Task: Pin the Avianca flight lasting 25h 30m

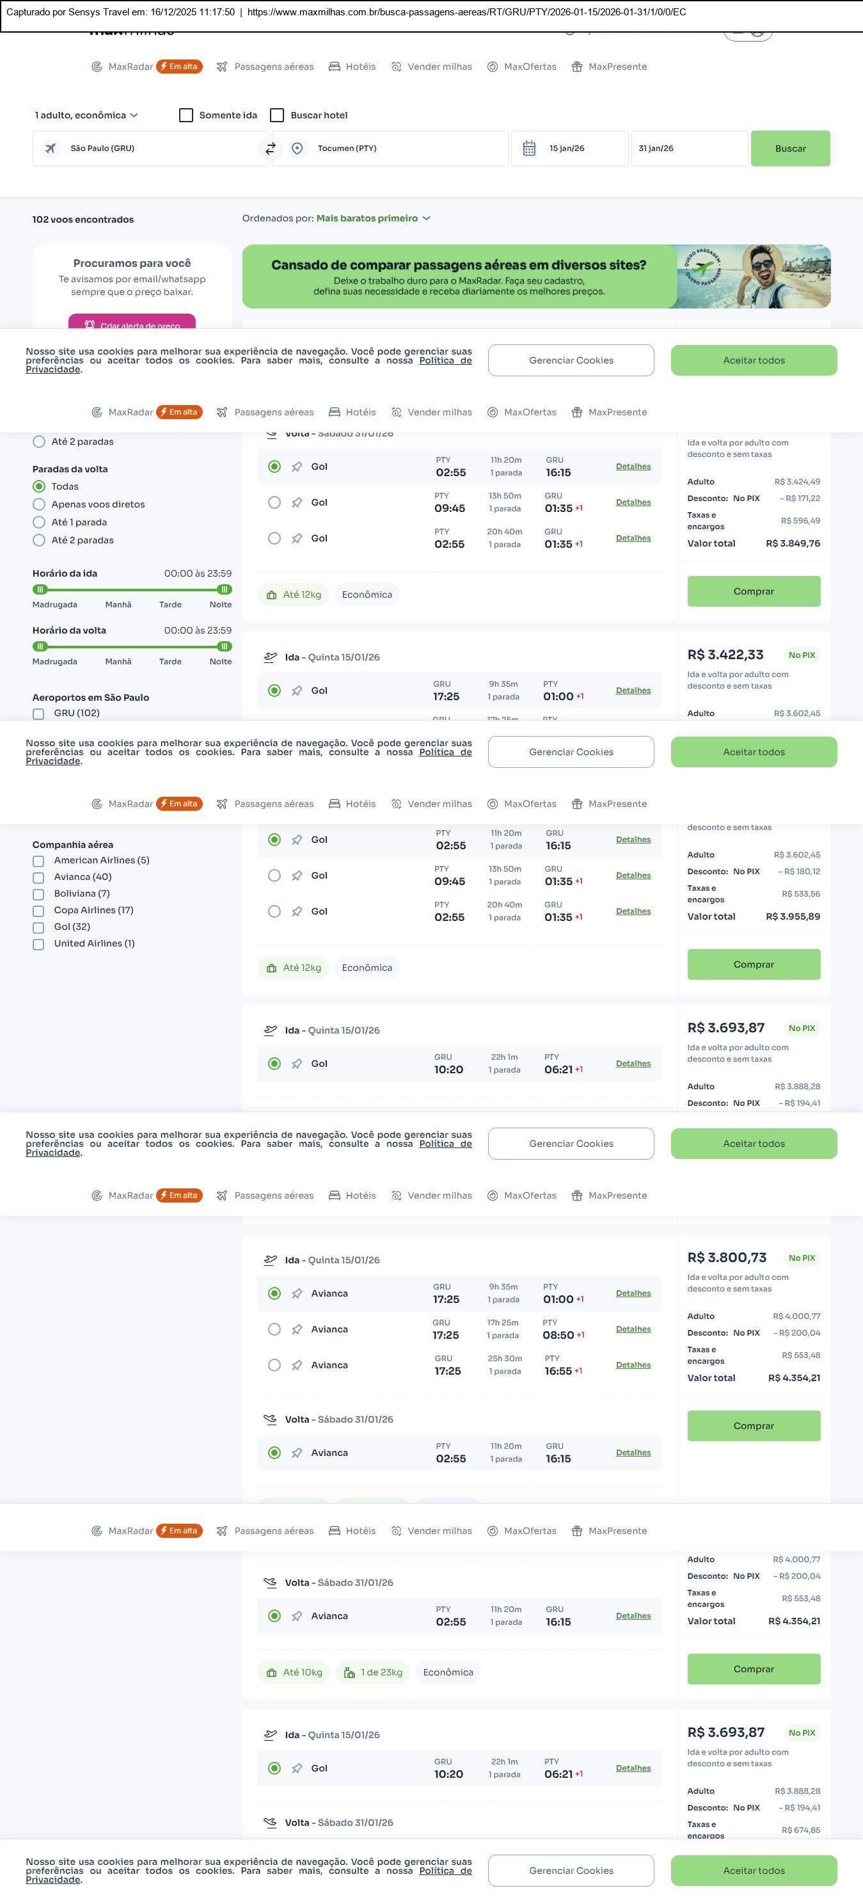Action: pos(297,1365)
